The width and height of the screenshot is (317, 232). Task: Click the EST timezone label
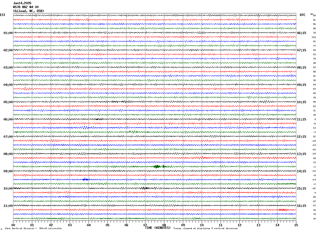(x=3, y=15)
